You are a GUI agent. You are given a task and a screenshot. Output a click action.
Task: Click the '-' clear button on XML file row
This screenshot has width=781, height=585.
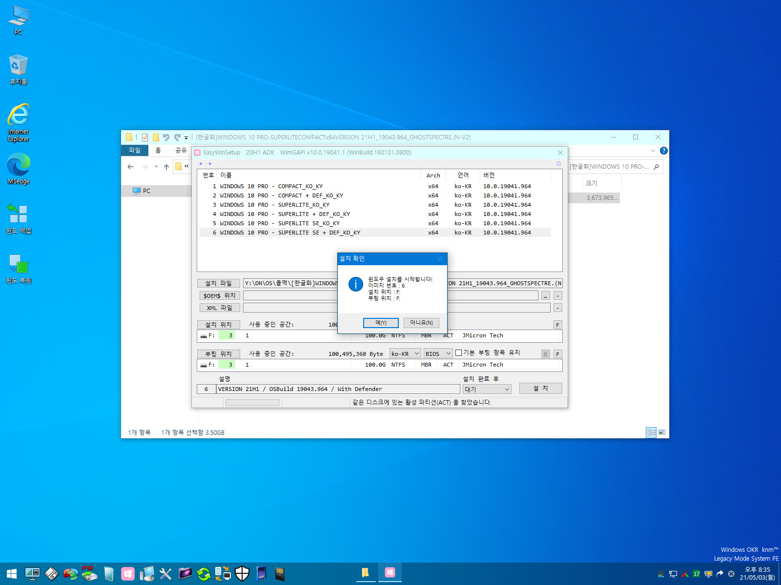557,308
